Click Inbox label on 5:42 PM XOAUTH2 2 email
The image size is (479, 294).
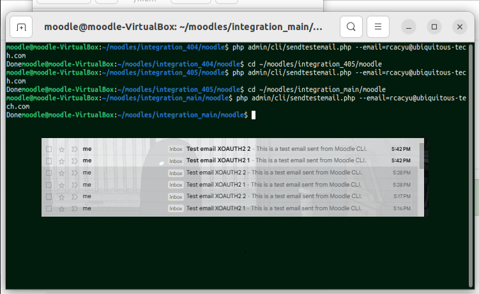(176, 149)
